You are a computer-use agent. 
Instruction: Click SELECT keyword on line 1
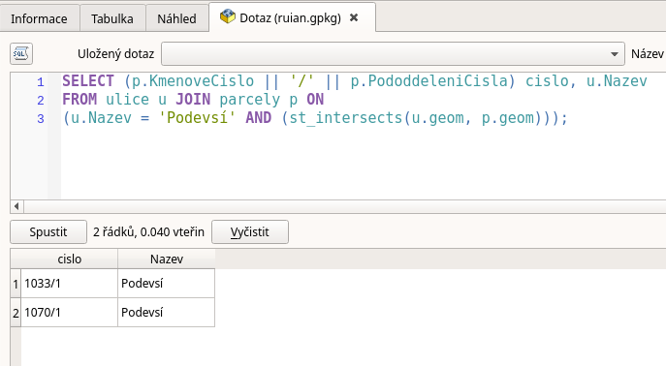click(x=88, y=81)
